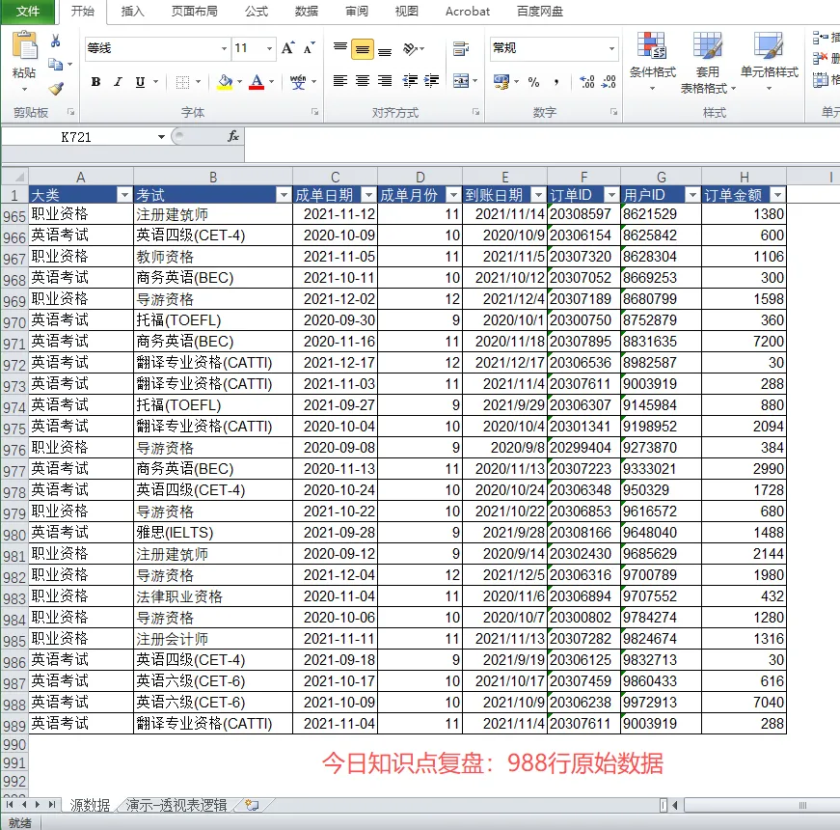Click the select-all corner button

[14, 177]
